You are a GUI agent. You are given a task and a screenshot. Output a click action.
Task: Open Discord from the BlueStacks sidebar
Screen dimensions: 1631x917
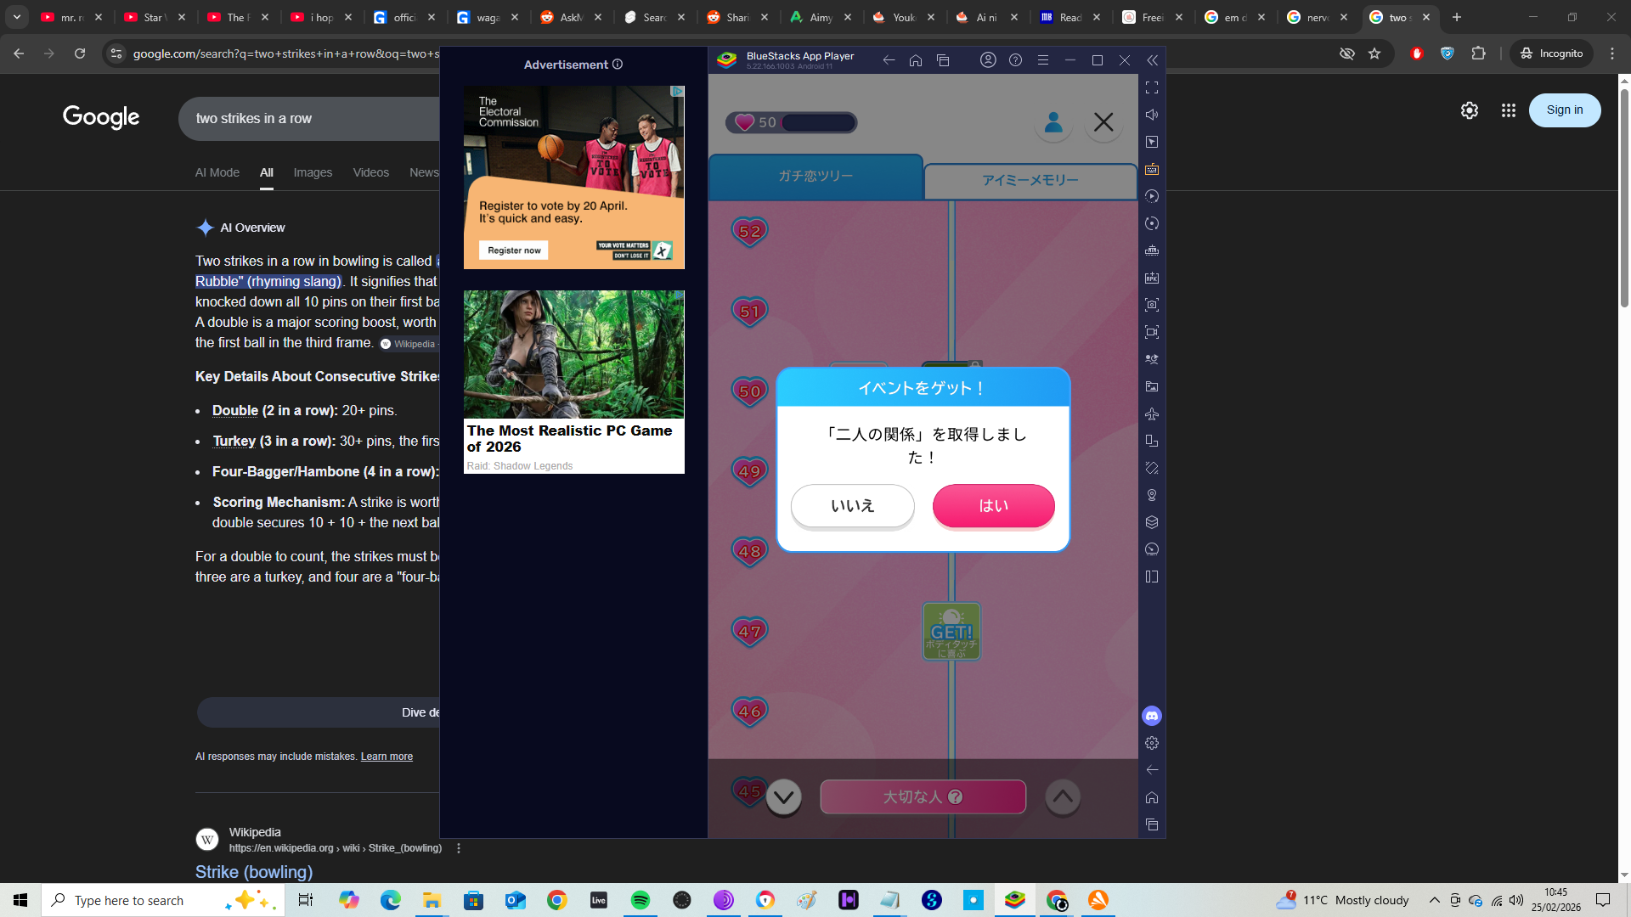(1152, 716)
